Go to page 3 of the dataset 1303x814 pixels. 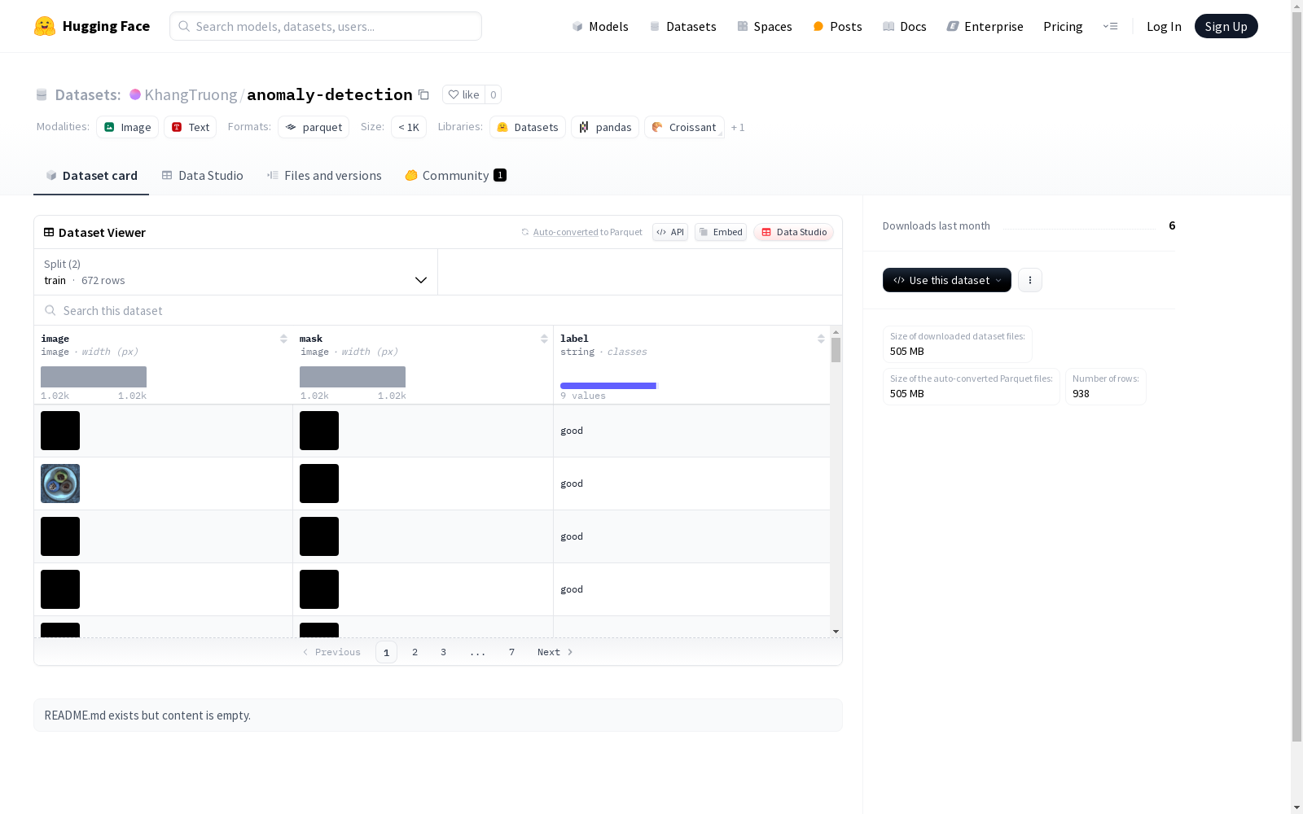(443, 652)
